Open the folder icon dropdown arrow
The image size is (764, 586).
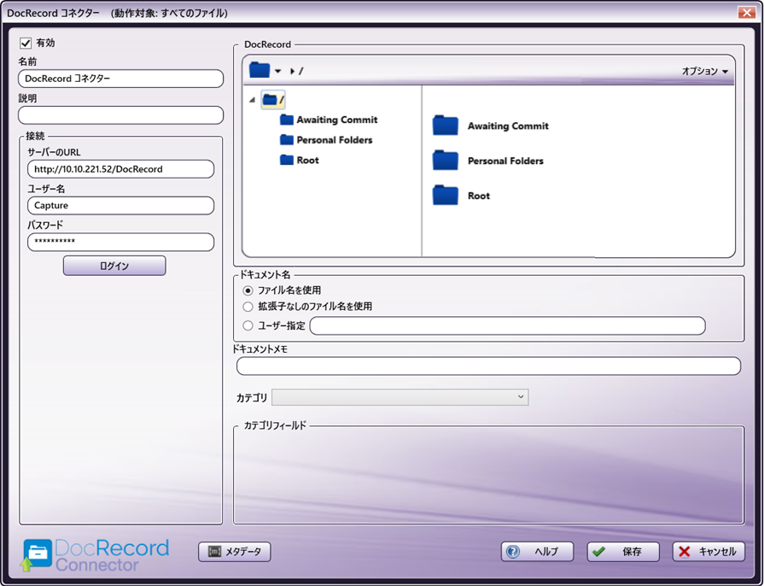[x=277, y=71]
